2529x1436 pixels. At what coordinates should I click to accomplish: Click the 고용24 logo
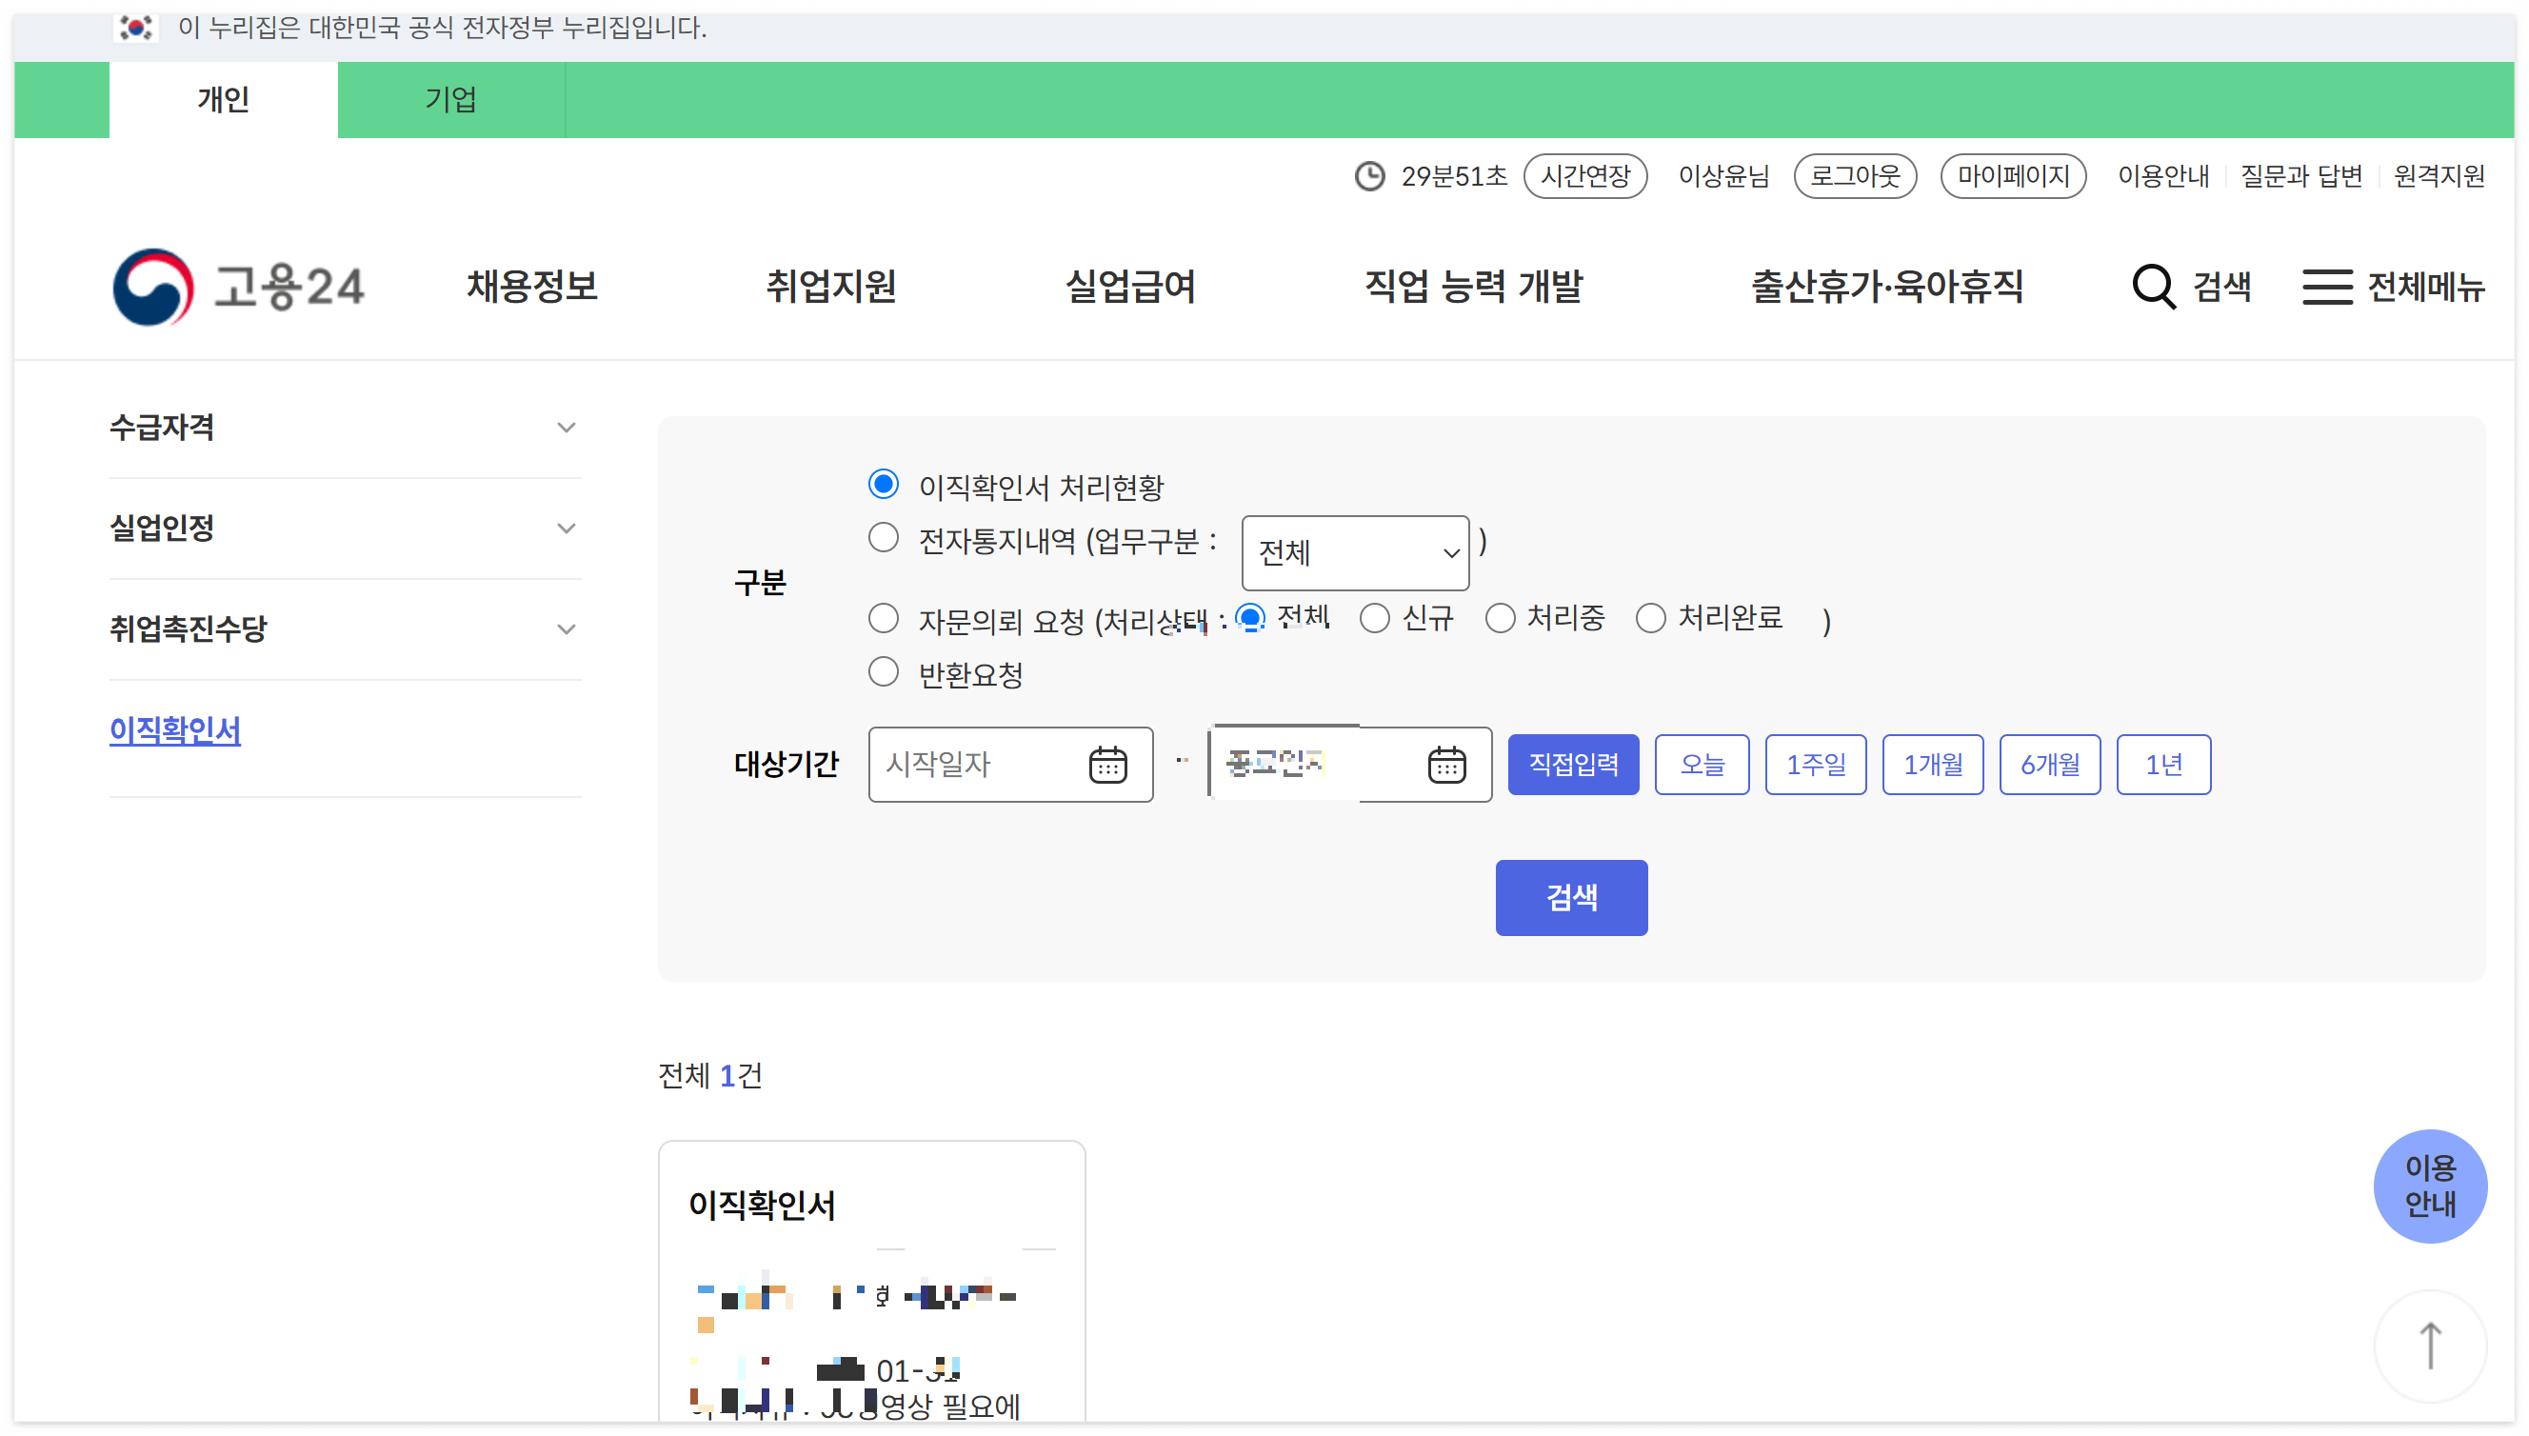[x=239, y=287]
